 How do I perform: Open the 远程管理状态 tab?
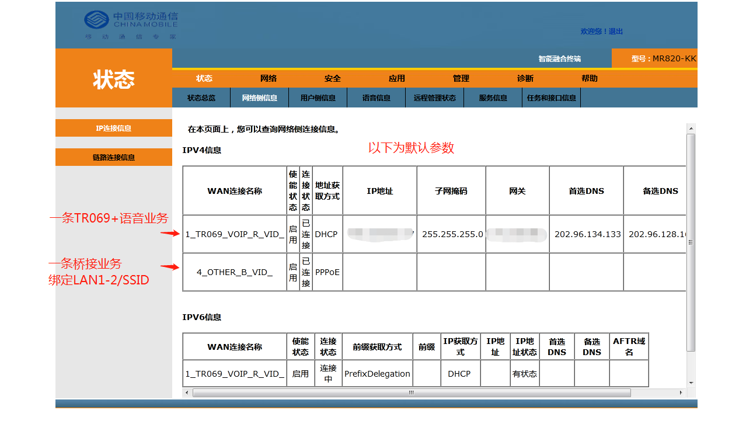435,98
